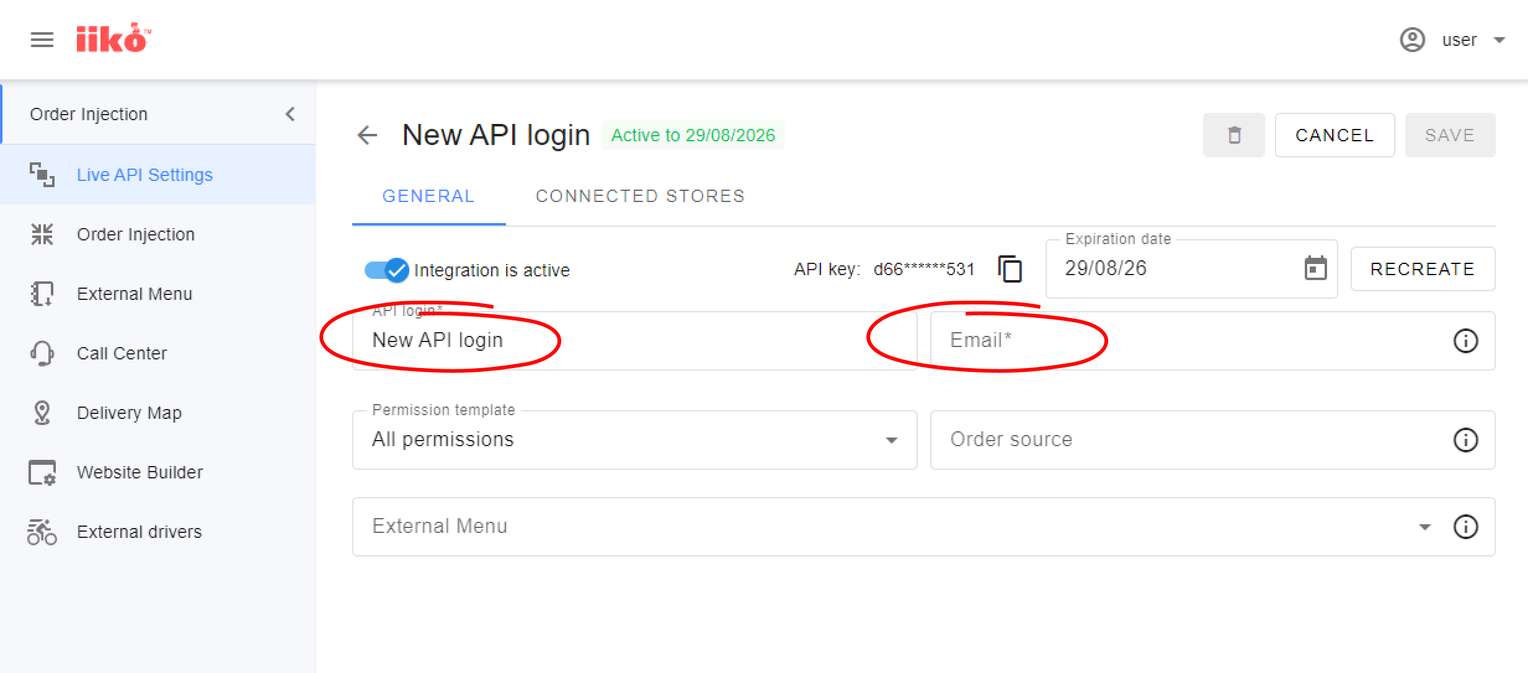
Task: Switch to the Connected Stores tab
Action: pyautogui.click(x=640, y=196)
